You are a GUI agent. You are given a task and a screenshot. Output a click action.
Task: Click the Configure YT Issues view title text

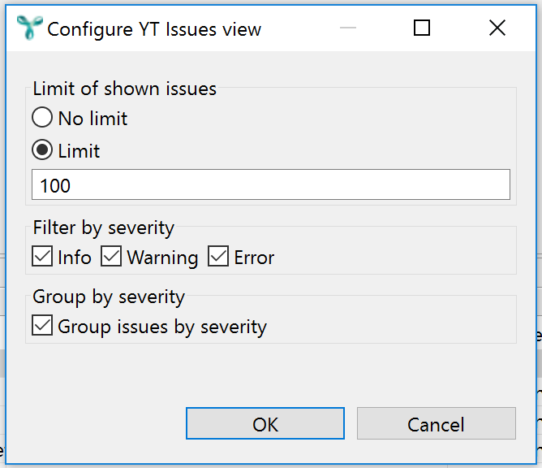coord(154,29)
